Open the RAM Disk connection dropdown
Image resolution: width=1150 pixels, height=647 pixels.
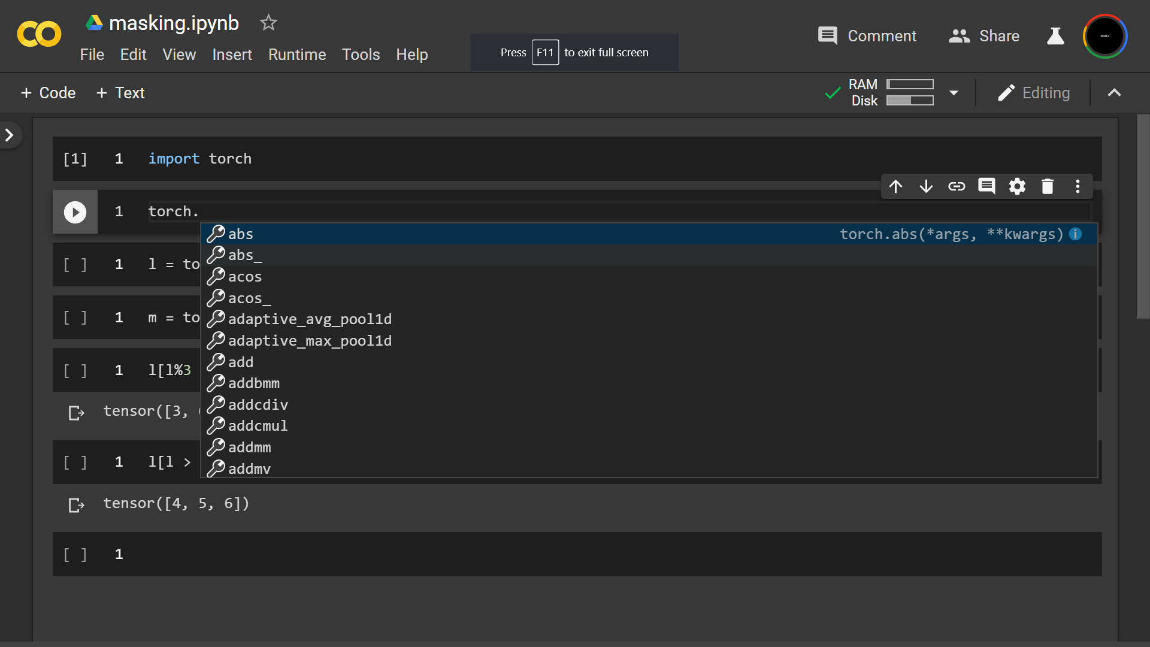(954, 93)
